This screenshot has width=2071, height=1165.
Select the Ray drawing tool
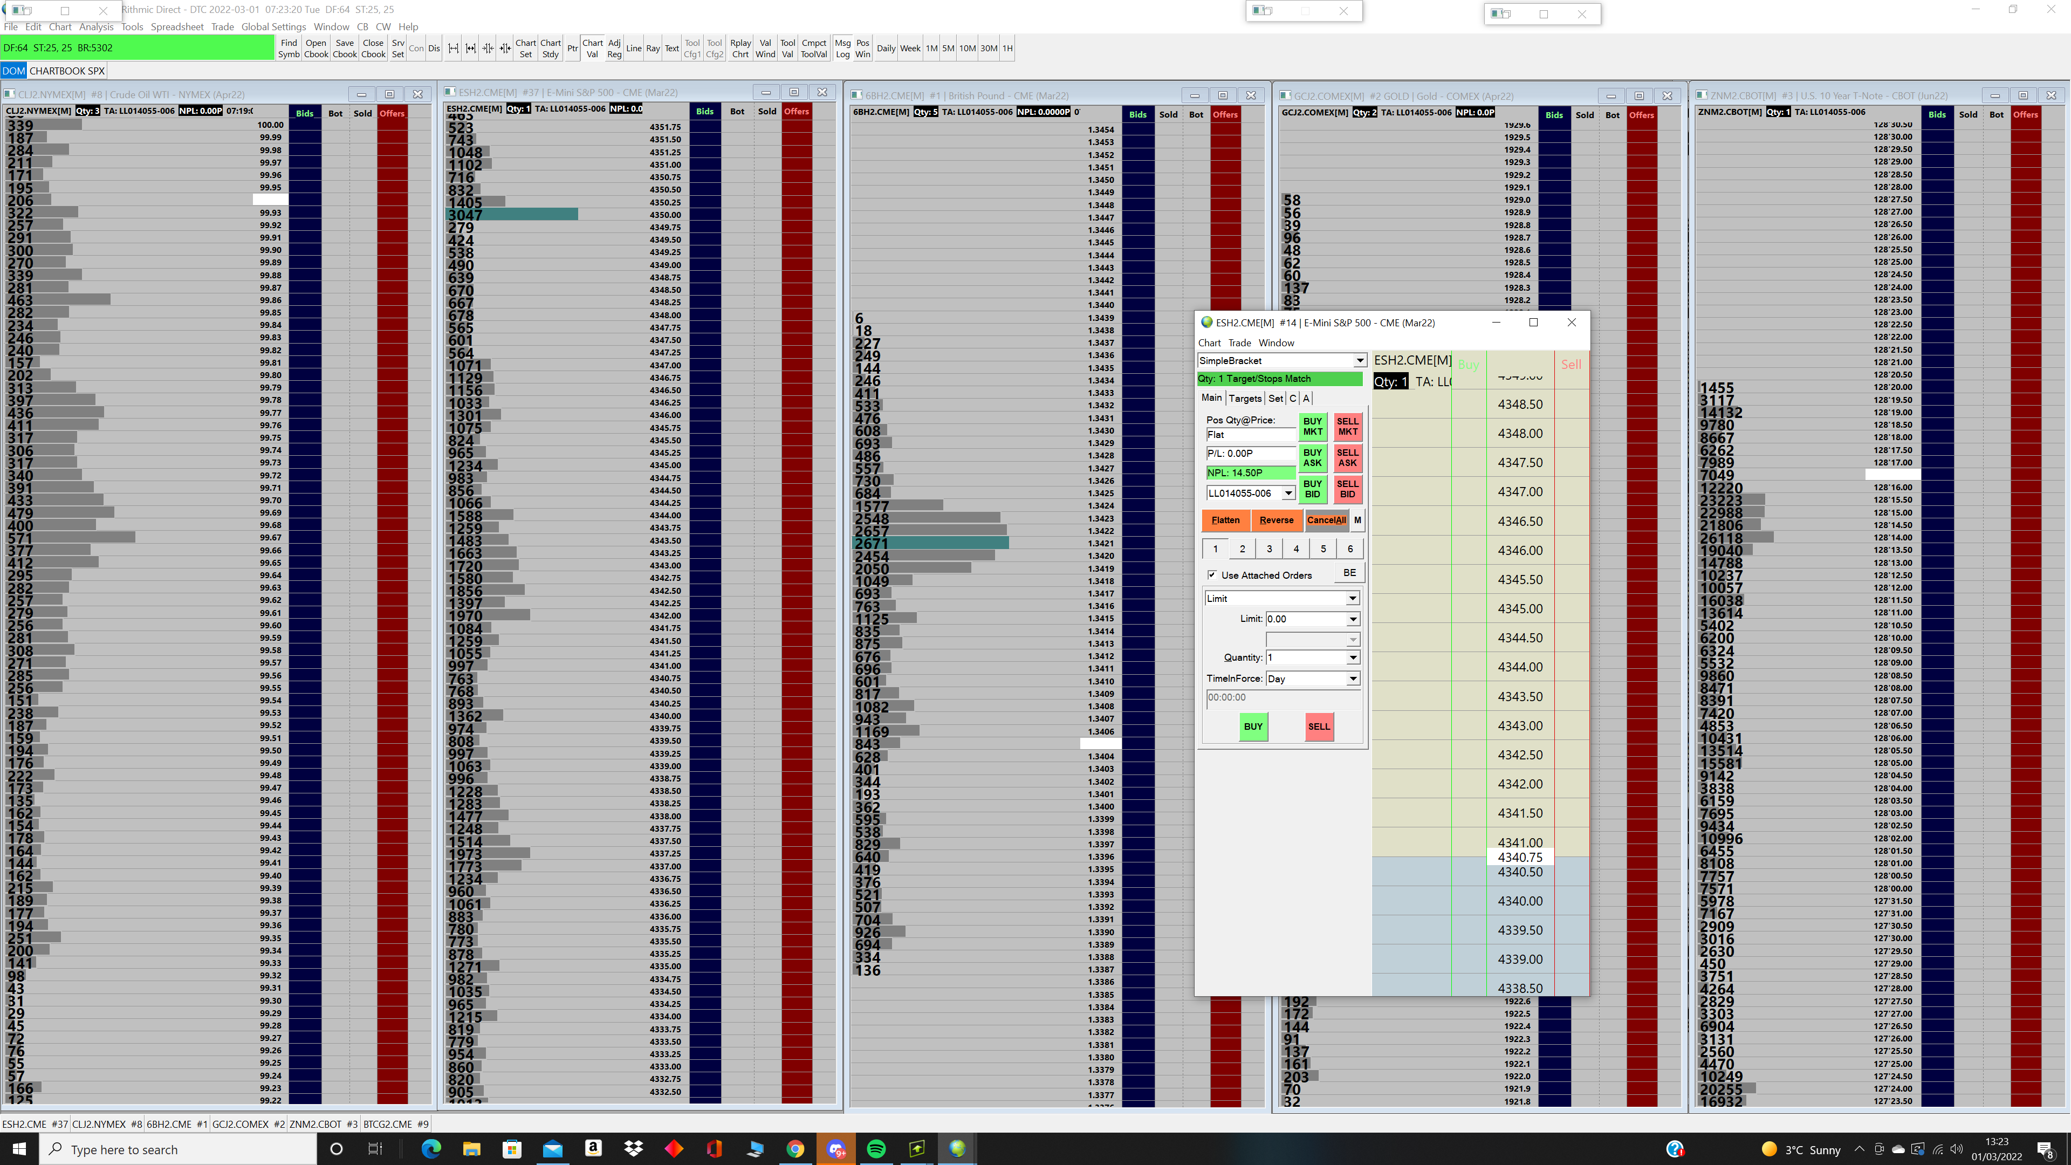pyautogui.click(x=652, y=48)
